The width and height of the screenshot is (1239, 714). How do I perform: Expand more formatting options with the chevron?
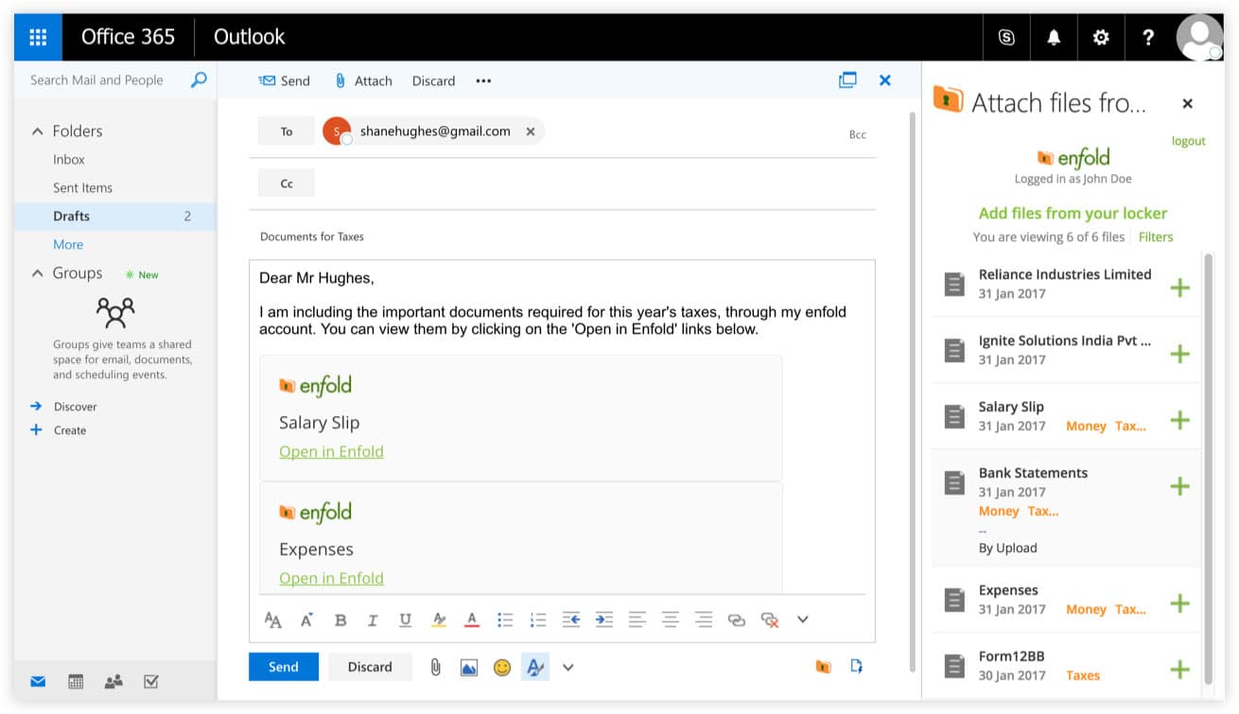coord(802,619)
